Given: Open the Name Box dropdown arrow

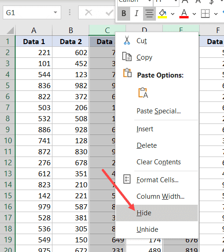Looking at the screenshot, I should point(55,12).
